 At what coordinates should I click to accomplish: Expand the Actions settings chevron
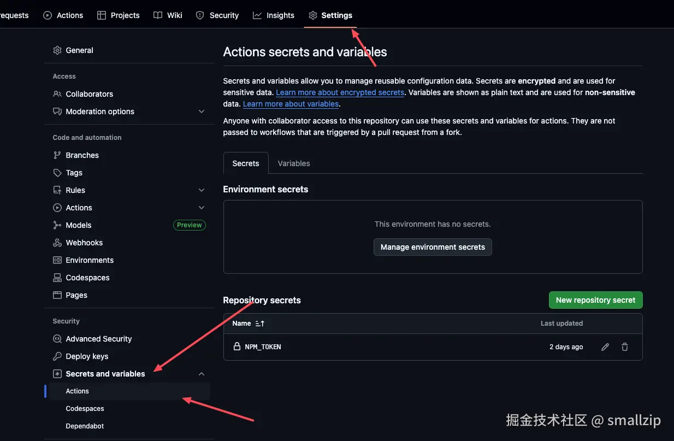coord(202,208)
